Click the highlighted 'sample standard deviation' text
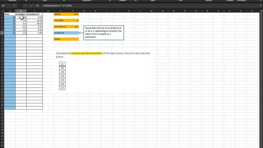Viewport: 263px width, 148px height. 87,53
